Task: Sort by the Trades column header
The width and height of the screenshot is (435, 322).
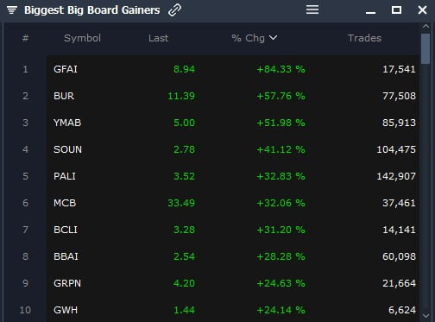Action: point(364,38)
